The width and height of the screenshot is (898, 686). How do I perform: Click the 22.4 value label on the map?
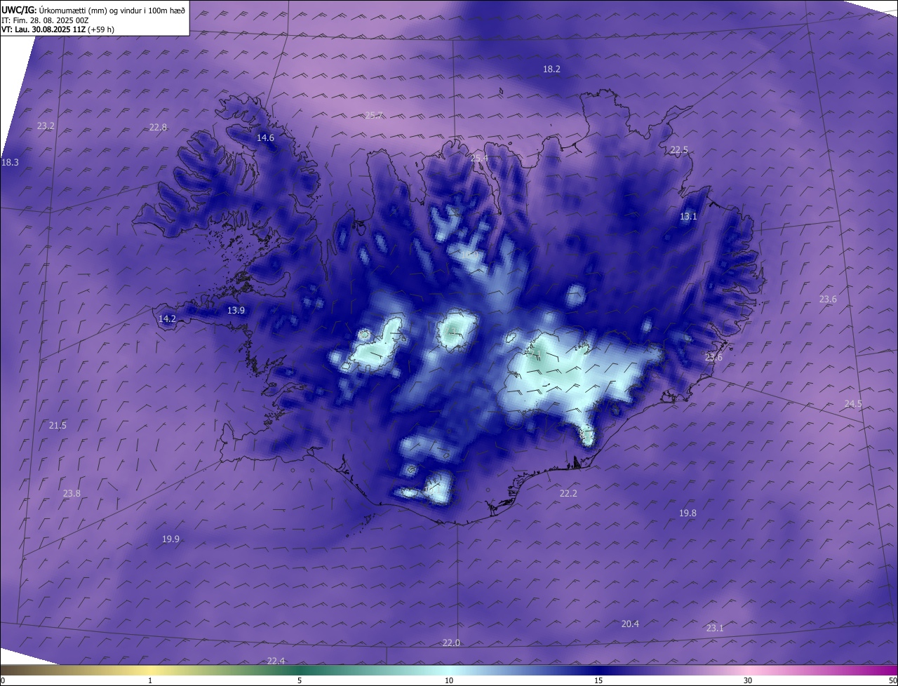(x=276, y=661)
